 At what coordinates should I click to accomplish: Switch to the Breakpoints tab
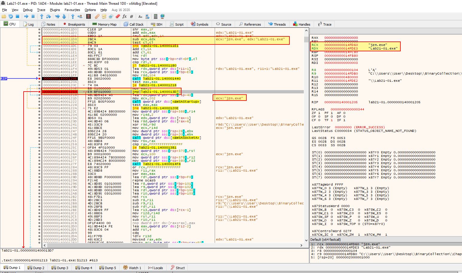[74, 24]
